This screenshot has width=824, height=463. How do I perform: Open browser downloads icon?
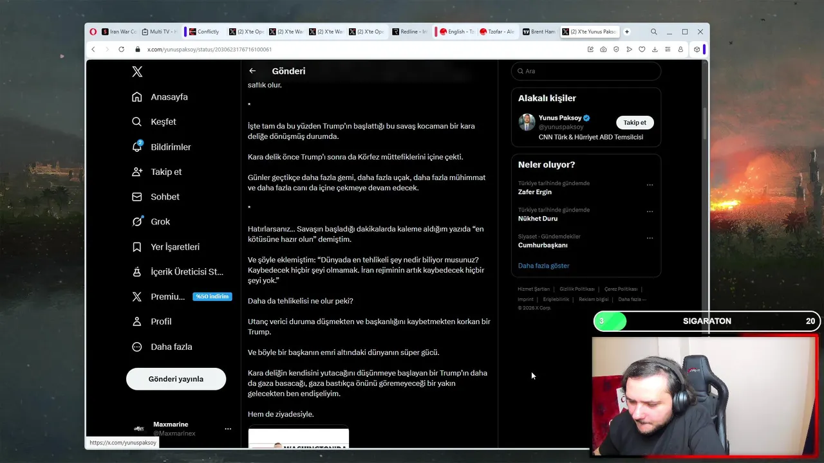tap(655, 50)
